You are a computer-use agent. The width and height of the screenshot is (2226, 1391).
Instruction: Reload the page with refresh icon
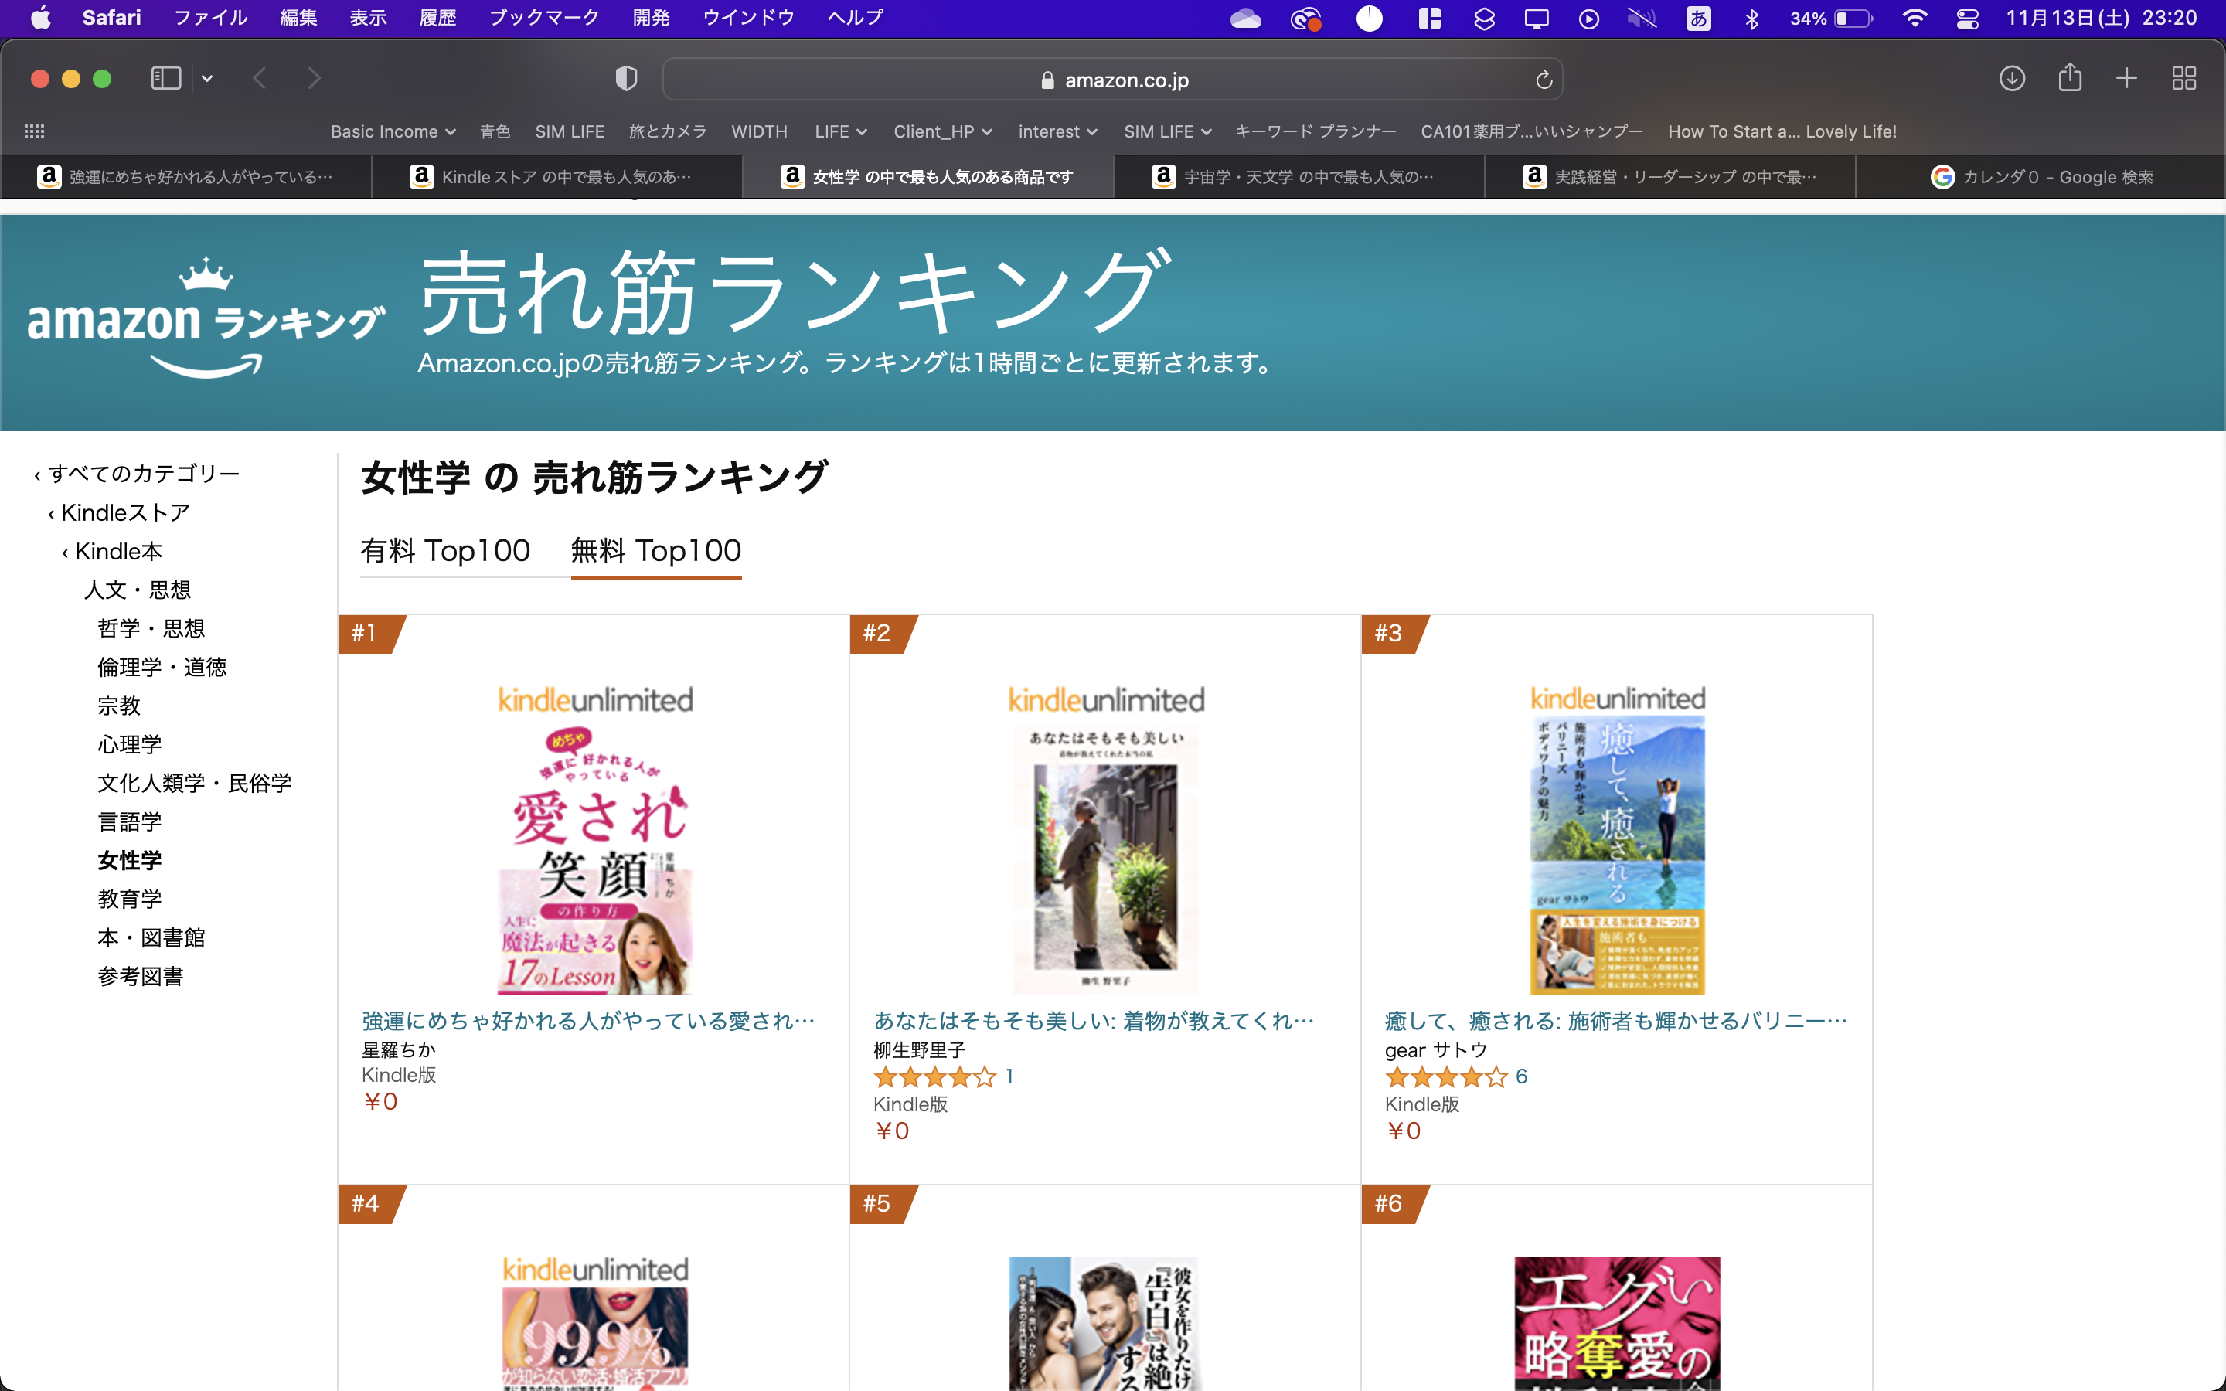1544,80
